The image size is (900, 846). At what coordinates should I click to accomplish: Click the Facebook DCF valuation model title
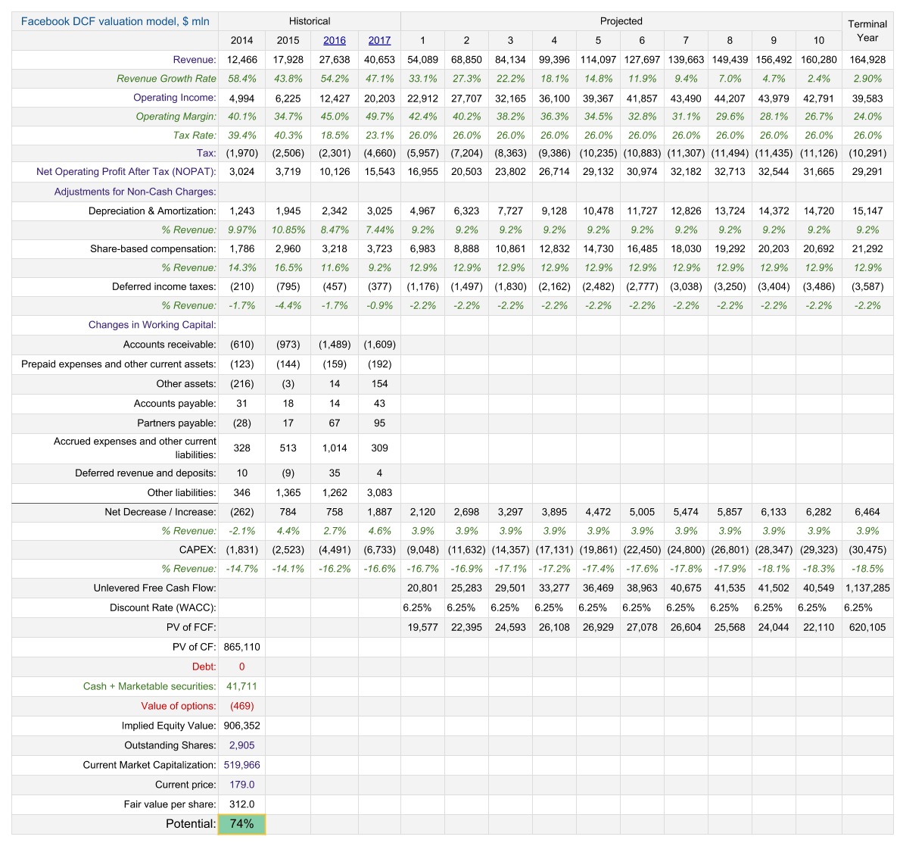click(x=115, y=21)
